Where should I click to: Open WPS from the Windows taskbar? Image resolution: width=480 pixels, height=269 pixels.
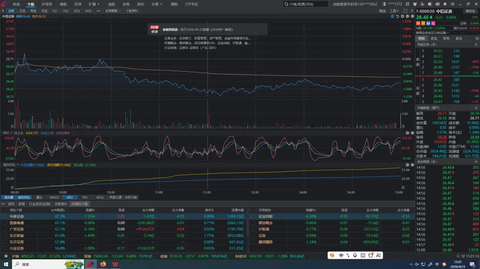click(x=115, y=264)
